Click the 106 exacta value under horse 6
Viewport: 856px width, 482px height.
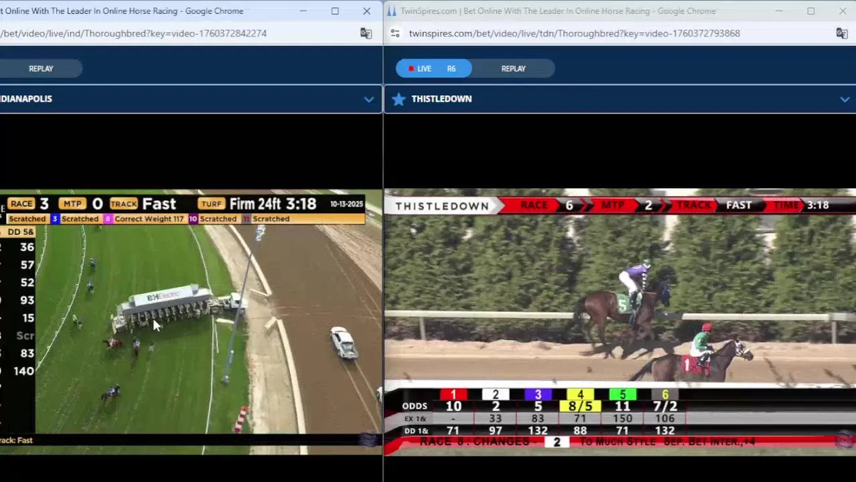664,418
